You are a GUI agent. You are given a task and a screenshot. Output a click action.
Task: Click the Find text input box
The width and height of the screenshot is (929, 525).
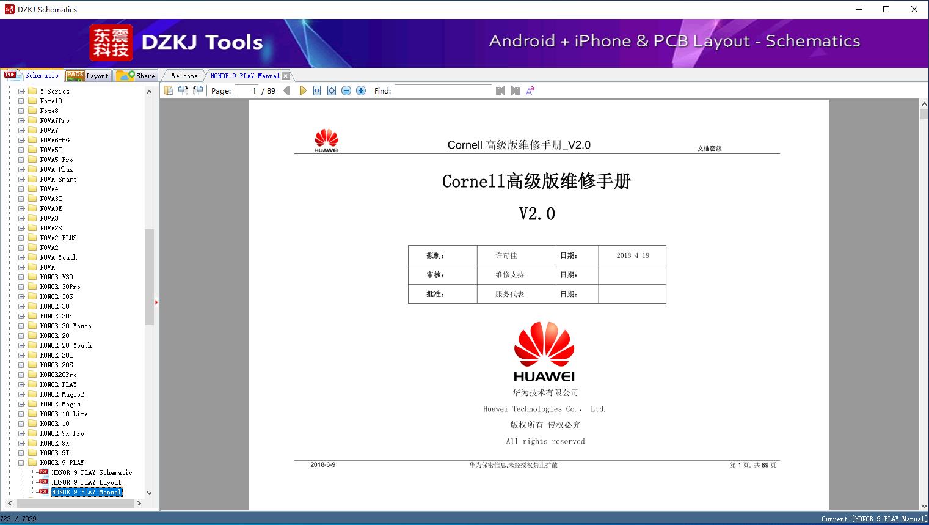443,90
